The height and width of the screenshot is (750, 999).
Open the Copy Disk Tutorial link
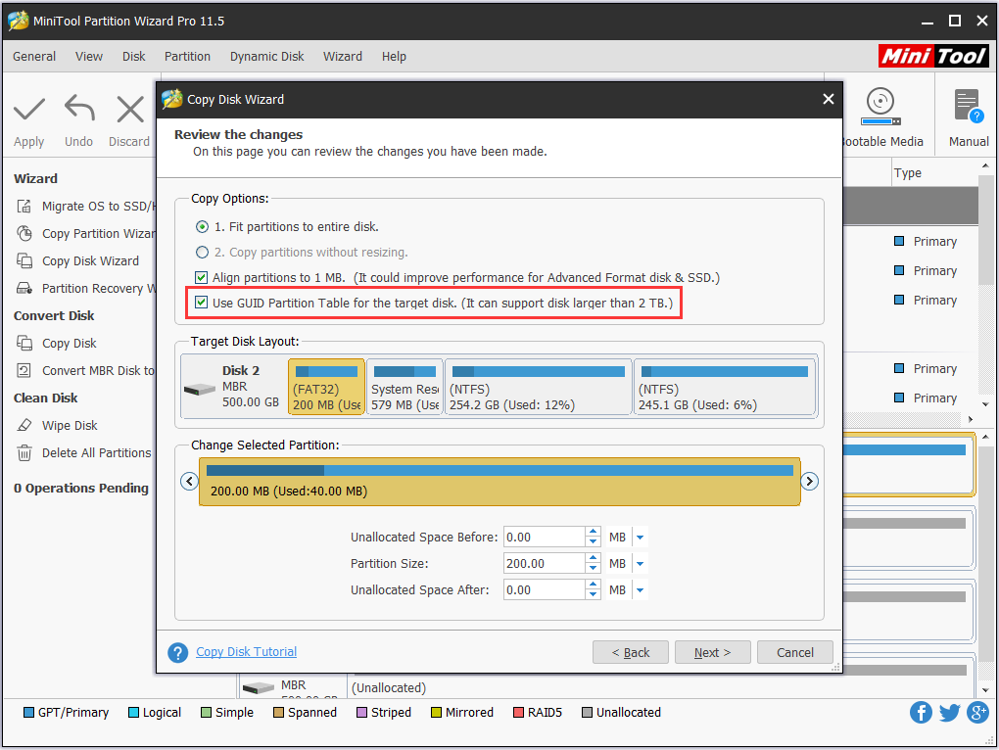246,652
